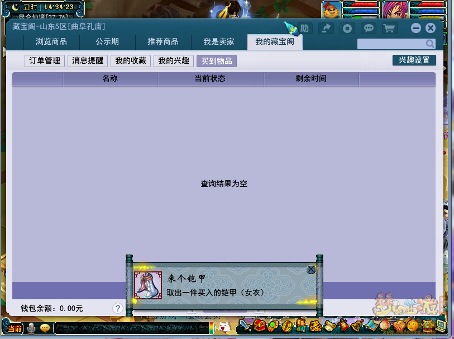Click the 兴趣设置 button

414,60
